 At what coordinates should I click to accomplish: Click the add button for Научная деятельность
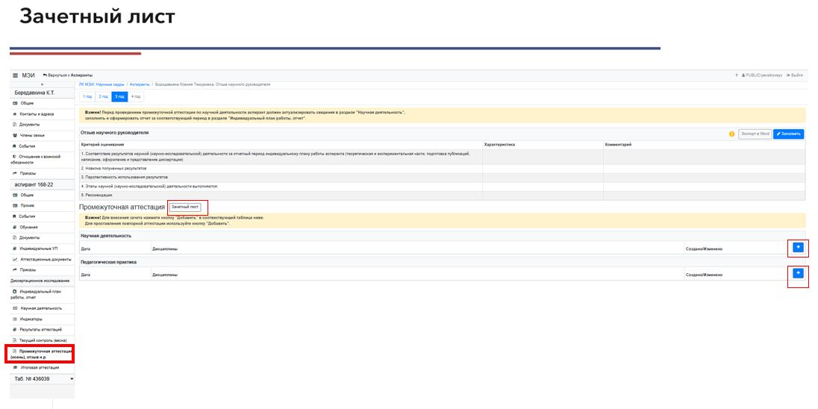pyautogui.click(x=798, y=247)
